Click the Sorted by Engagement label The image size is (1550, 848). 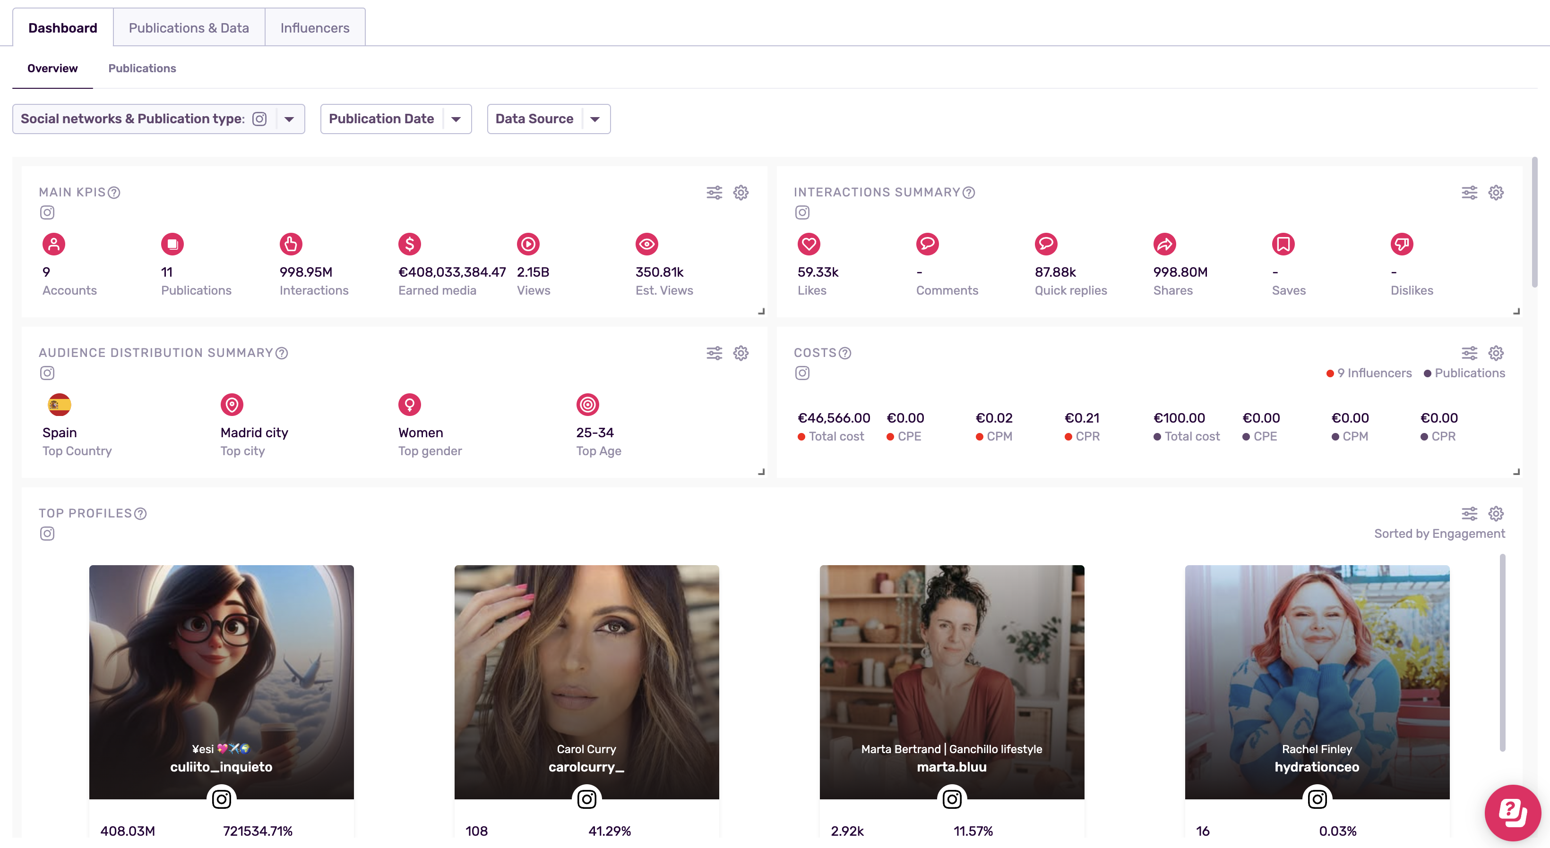click(1439, 533)
